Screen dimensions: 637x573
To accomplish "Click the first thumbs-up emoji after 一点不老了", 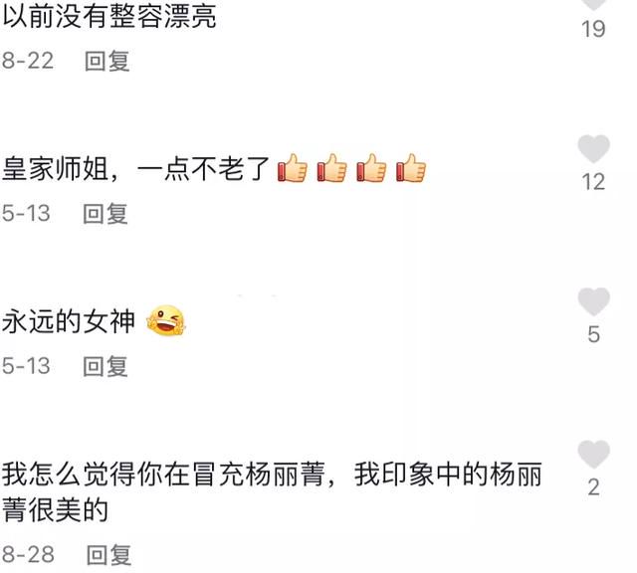I will point(292,168).
